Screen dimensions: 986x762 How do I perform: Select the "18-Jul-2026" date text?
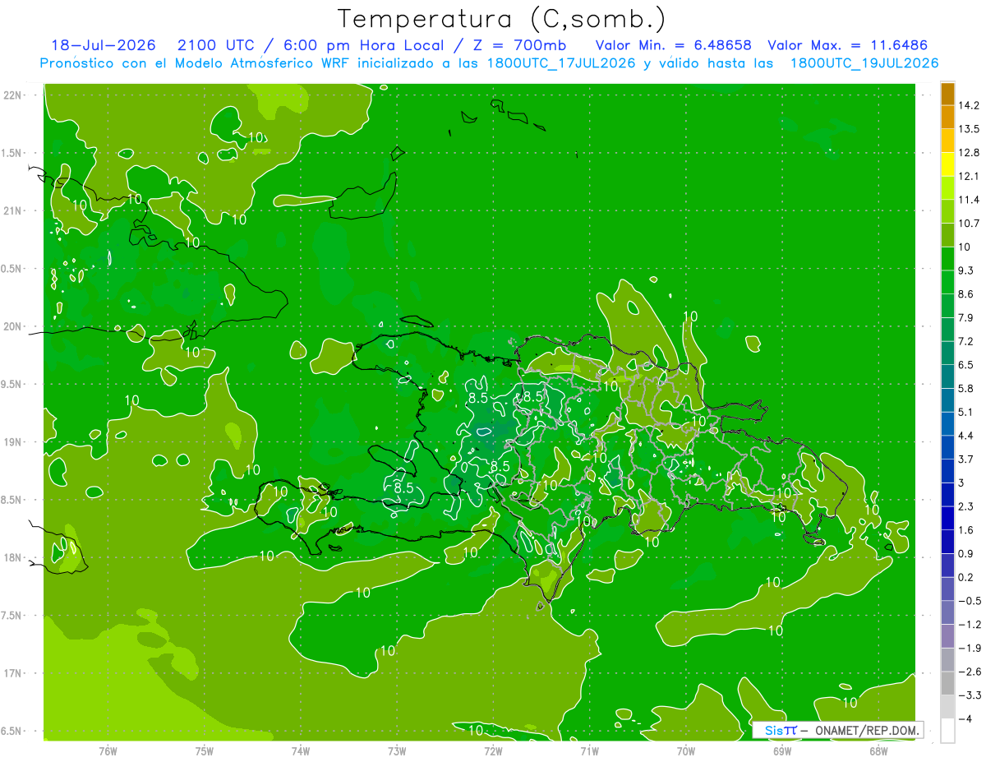(104, 46)
